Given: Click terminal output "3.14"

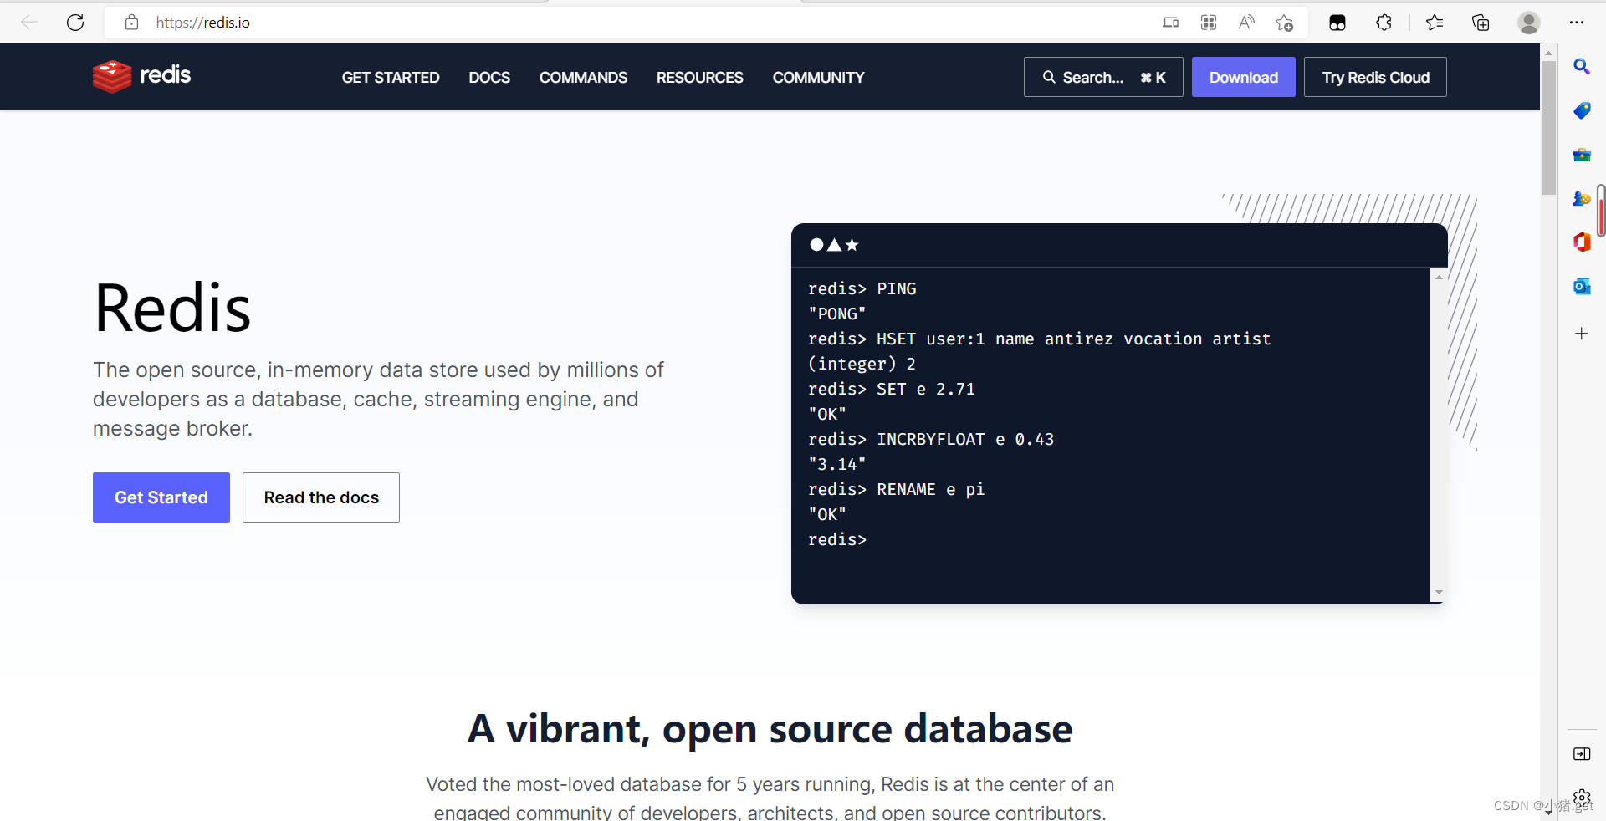Looking at the screenshot, I should [836, 464].
